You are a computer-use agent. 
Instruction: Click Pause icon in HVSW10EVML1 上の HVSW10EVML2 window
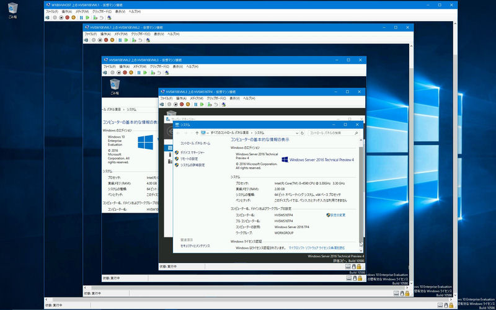(120, 40)
